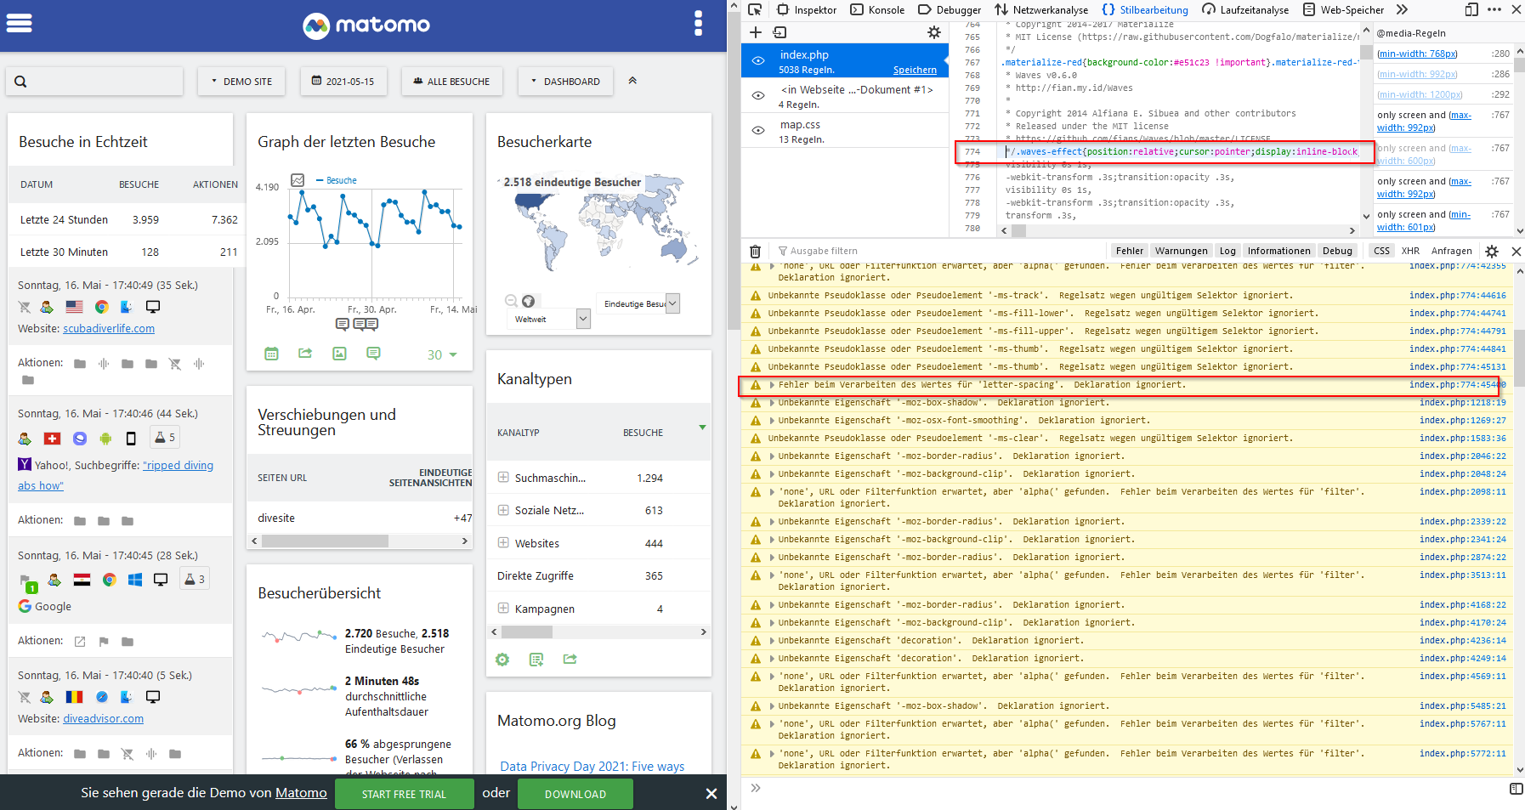Show more DevTools tools with the double chevron

click(1402, 10)
